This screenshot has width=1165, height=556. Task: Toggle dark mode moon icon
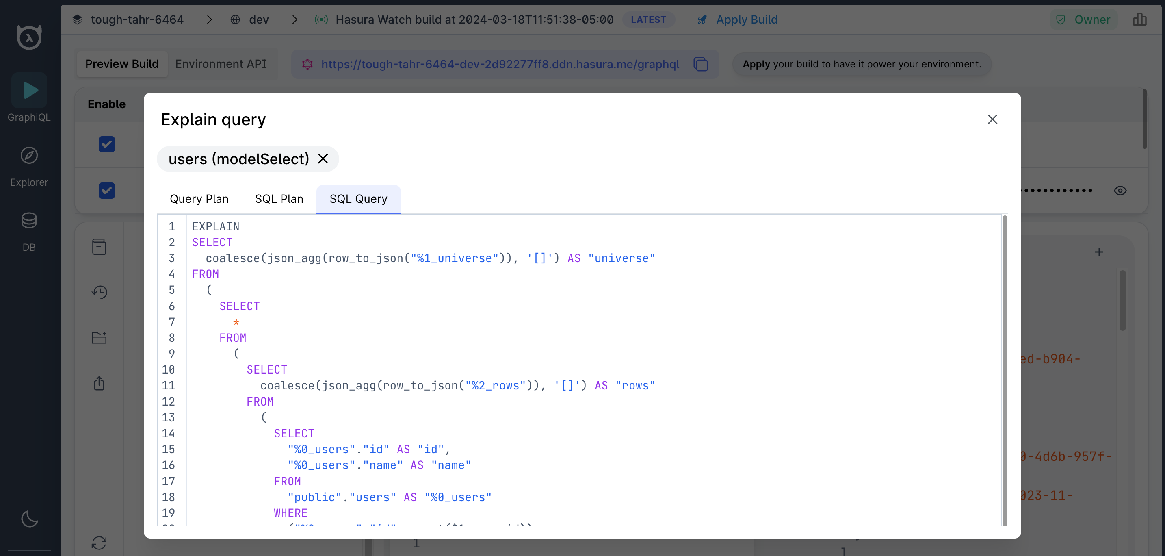[x=29, y=519]
